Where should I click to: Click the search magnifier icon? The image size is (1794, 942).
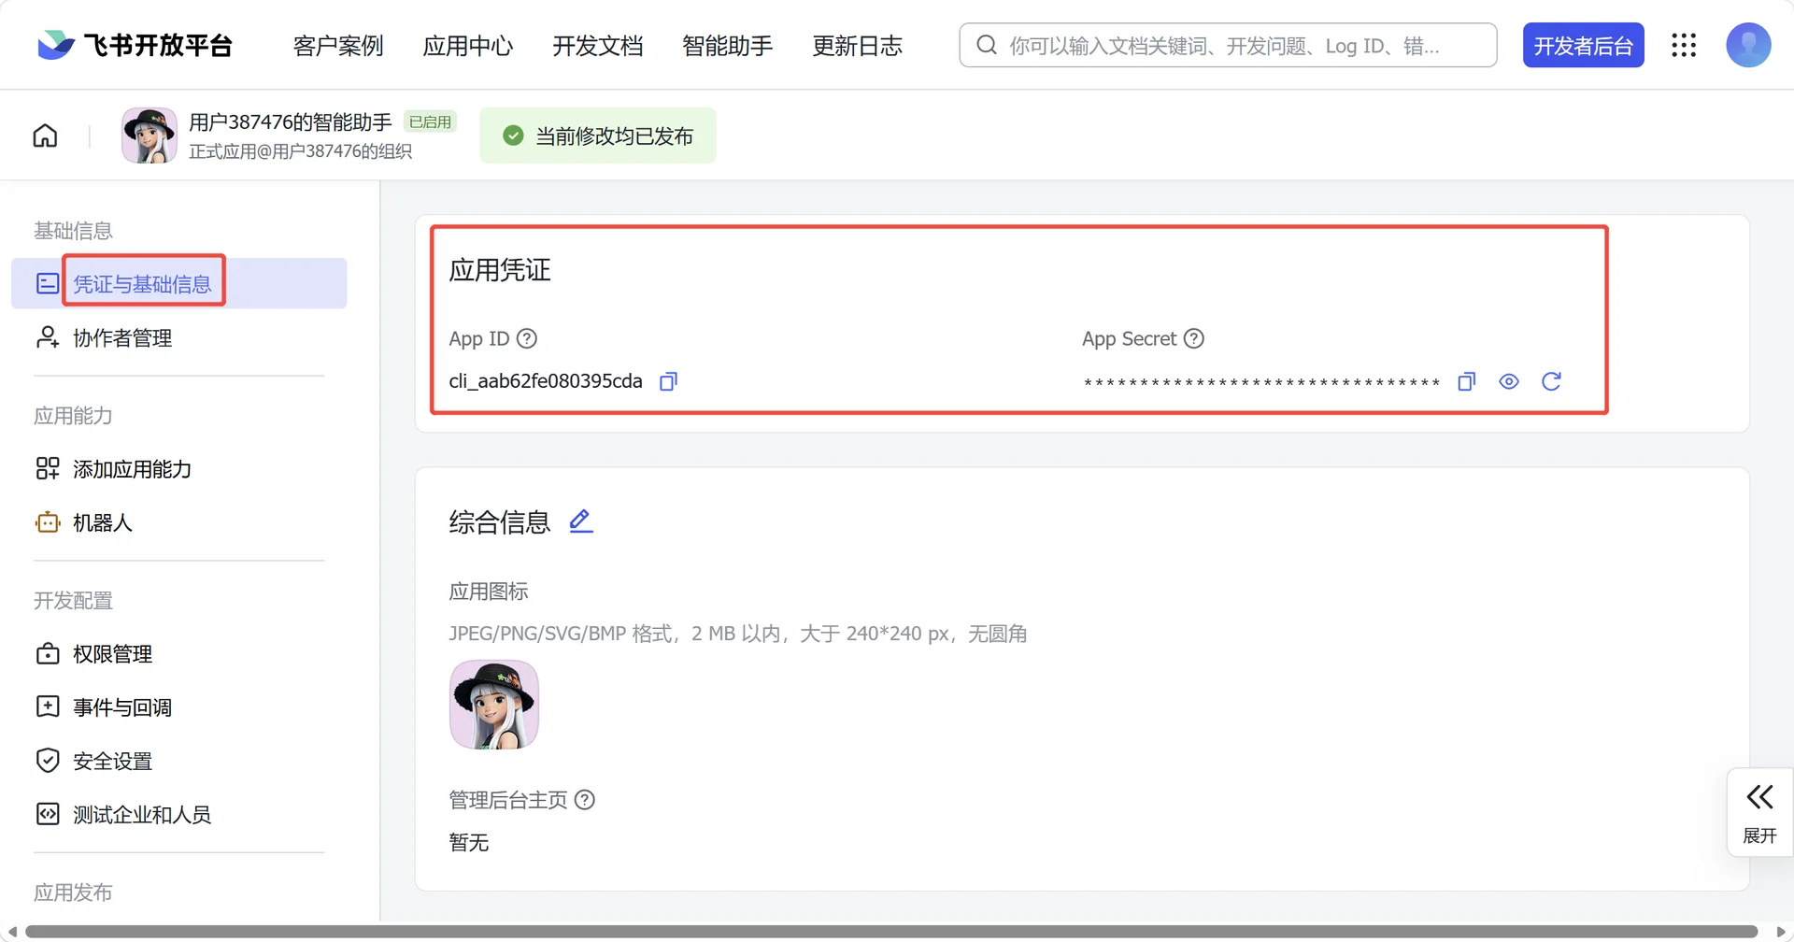pyautogui.click(x=987, y=45)
